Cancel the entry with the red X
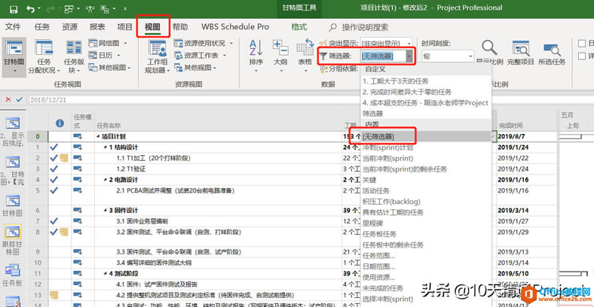 [x=8, y=99]
